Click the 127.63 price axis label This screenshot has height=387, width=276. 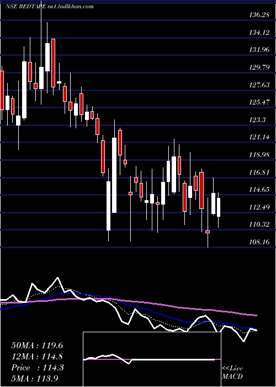tap(259, 85)
